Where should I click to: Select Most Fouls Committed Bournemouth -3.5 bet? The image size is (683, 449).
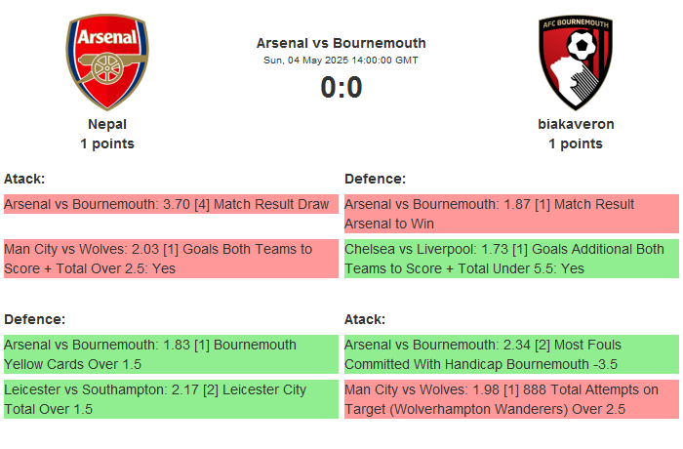pyautogui.click(x=511, y=354)
